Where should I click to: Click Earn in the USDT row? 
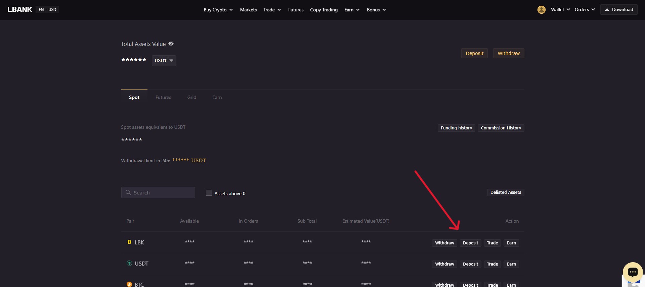(511, 264)
